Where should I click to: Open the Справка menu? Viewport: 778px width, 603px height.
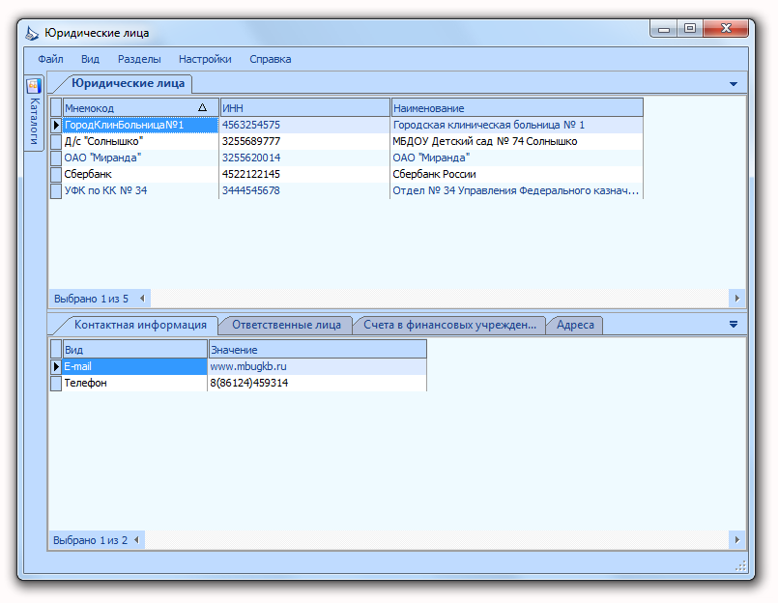[x=271, y=59]
